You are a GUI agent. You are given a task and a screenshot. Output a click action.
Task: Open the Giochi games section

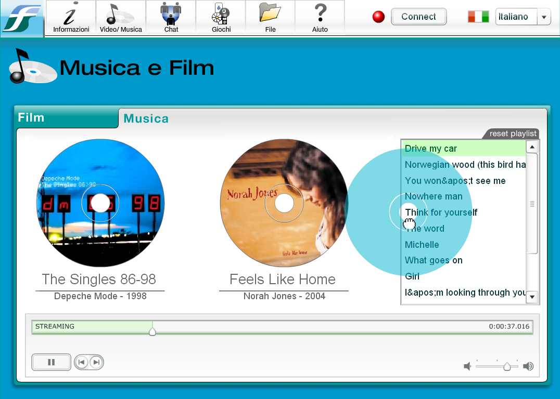(221, 17)
